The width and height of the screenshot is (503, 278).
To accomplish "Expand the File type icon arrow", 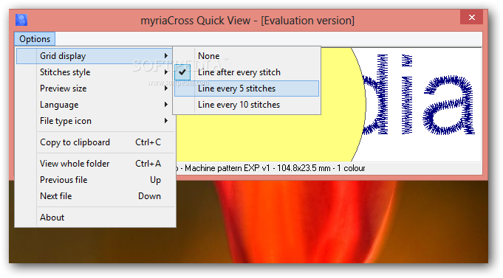I will (x=166, y=121).
